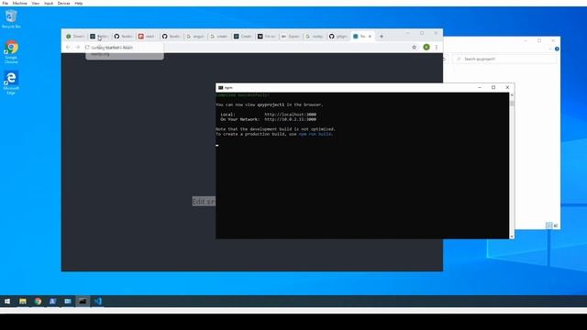Open the Microsoft Edge desktop shortcut
Image resolution: width=587 pixels, height=330 pixels.
point(11,82)
